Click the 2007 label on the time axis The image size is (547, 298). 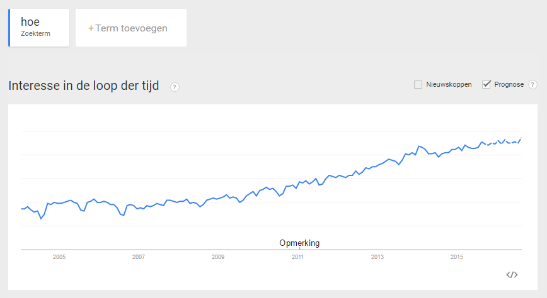tap(139, 257)
